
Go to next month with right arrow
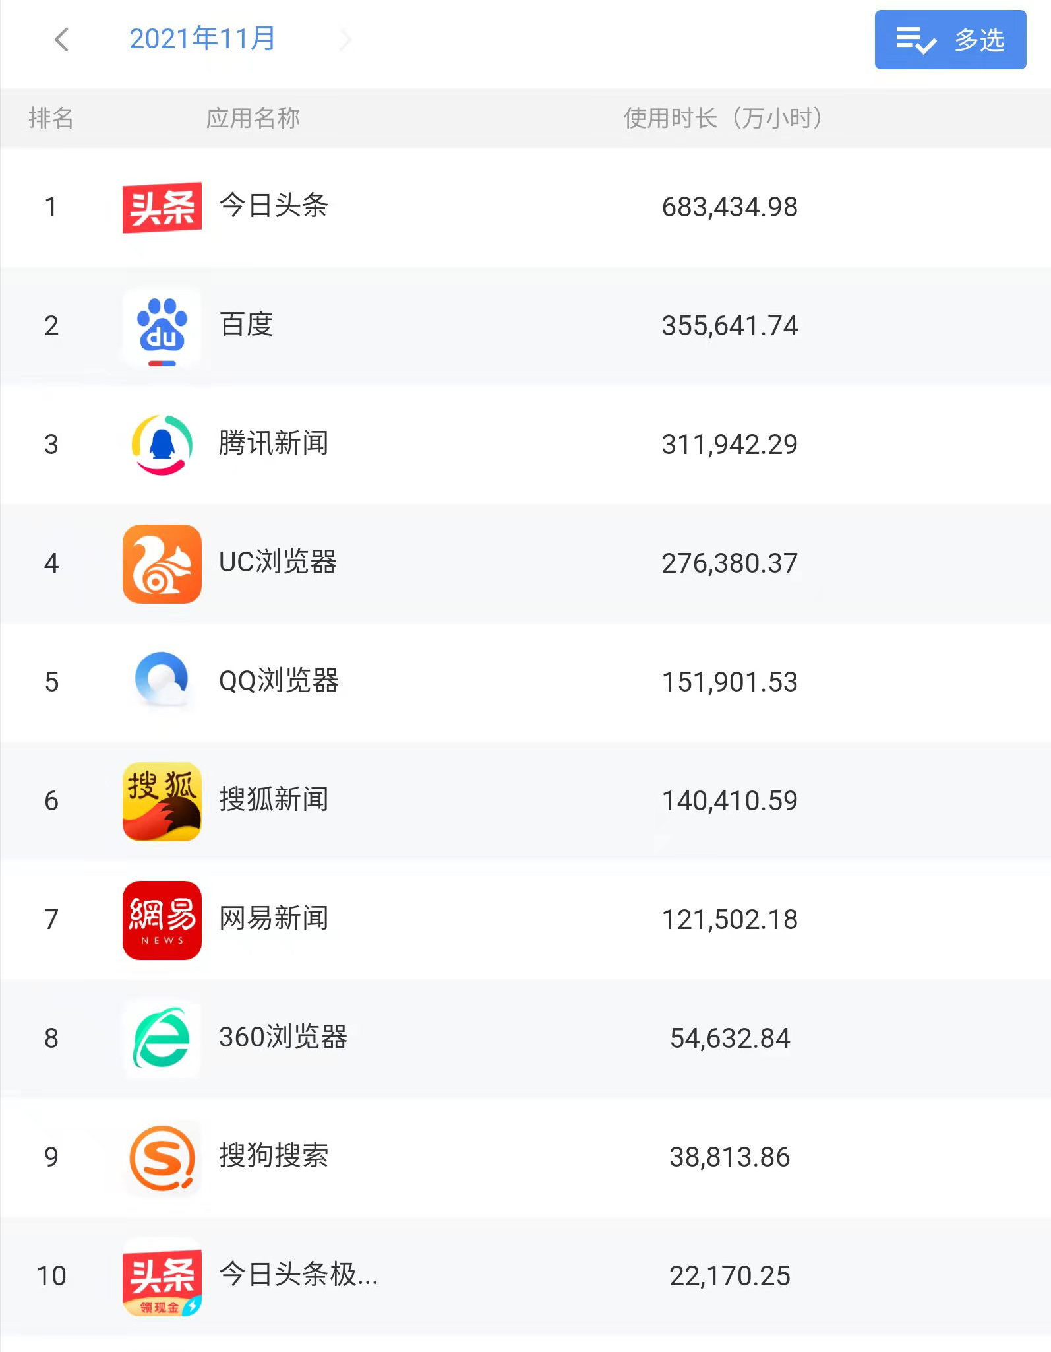click(344, 40)
